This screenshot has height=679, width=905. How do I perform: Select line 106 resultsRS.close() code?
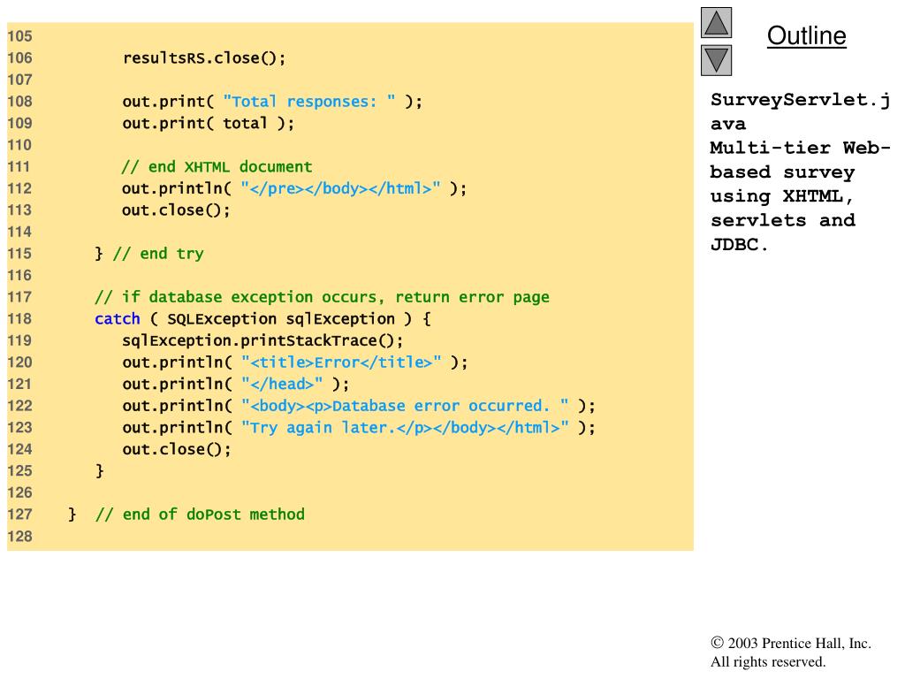[204, 58]
